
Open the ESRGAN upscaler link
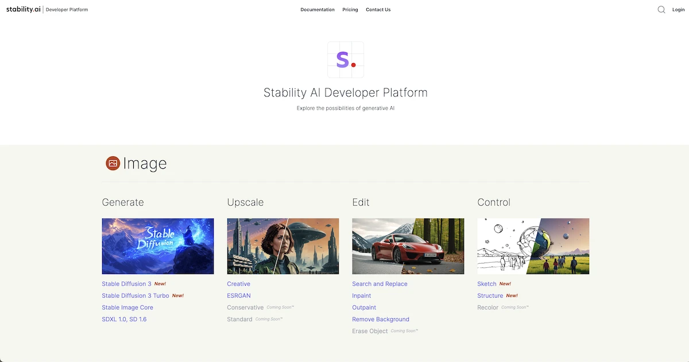(239, 296)
